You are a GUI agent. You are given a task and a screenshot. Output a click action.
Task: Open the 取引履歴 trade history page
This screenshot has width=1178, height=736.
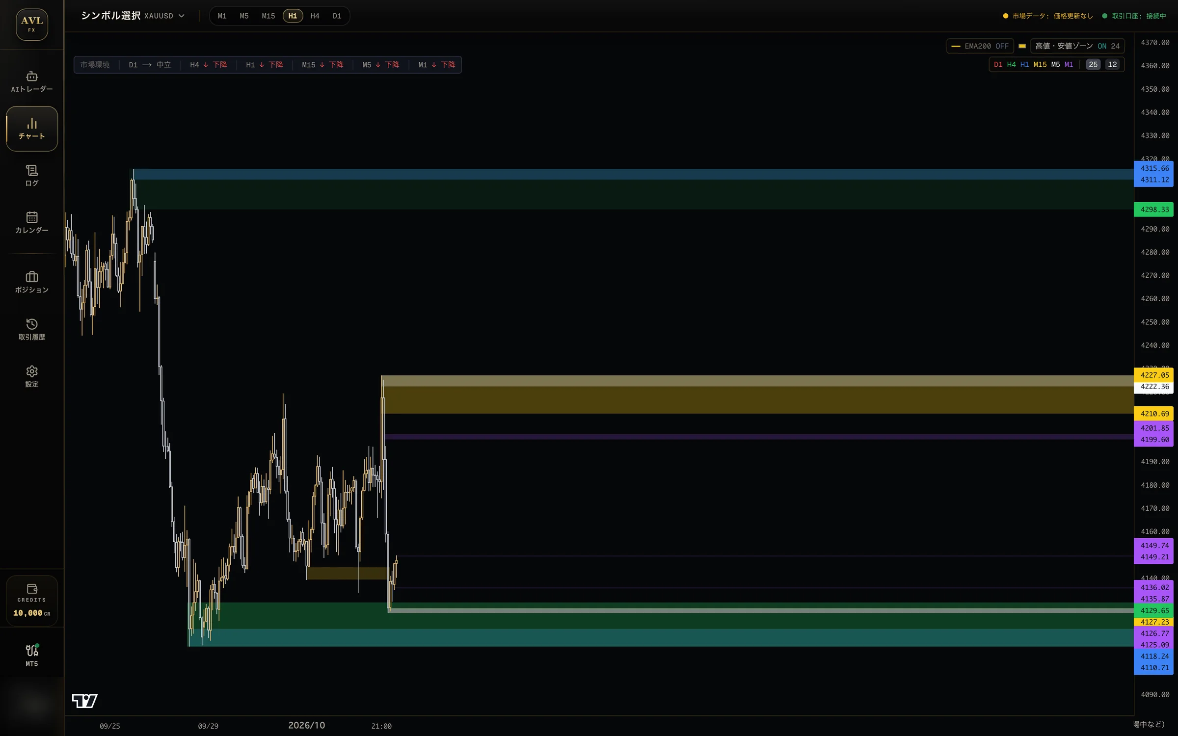[x=32, y=330]
